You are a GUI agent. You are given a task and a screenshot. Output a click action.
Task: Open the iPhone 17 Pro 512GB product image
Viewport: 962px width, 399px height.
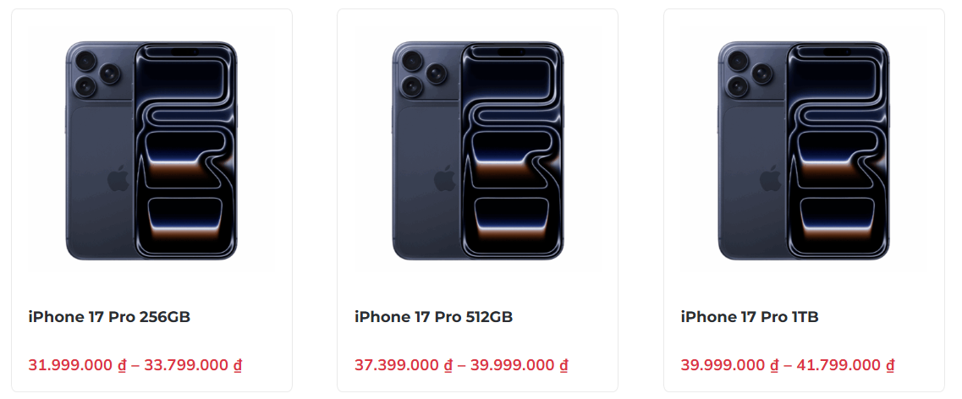[x=477, y=150]
